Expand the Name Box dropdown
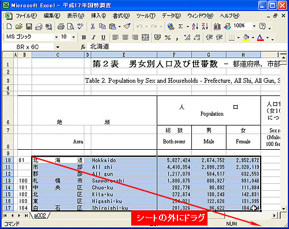 click(x=58, y=47)
